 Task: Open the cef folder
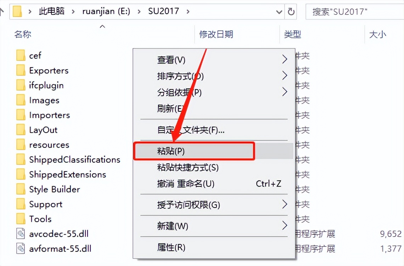35,55
